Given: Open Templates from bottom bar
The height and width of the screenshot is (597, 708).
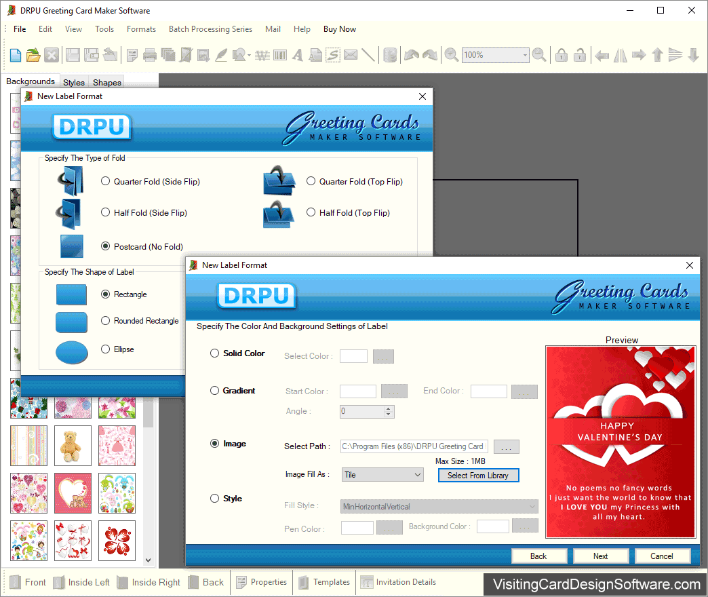Looking at the screenshot, I should pos(324,582).
